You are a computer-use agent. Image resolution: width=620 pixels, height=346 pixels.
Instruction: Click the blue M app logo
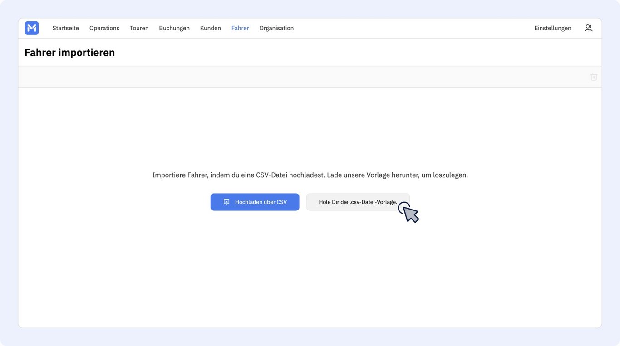(32, 28)
